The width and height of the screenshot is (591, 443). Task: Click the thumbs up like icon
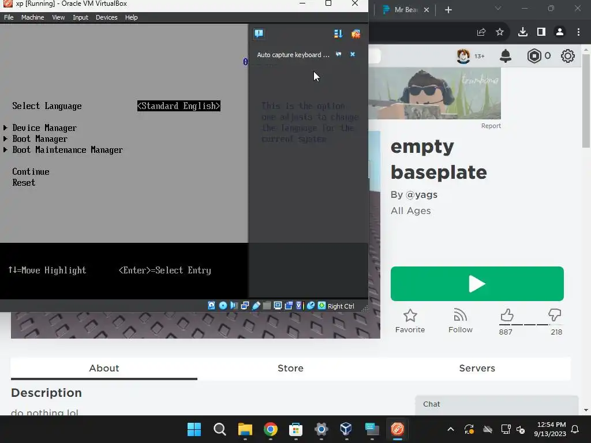[x=507, y=315]
